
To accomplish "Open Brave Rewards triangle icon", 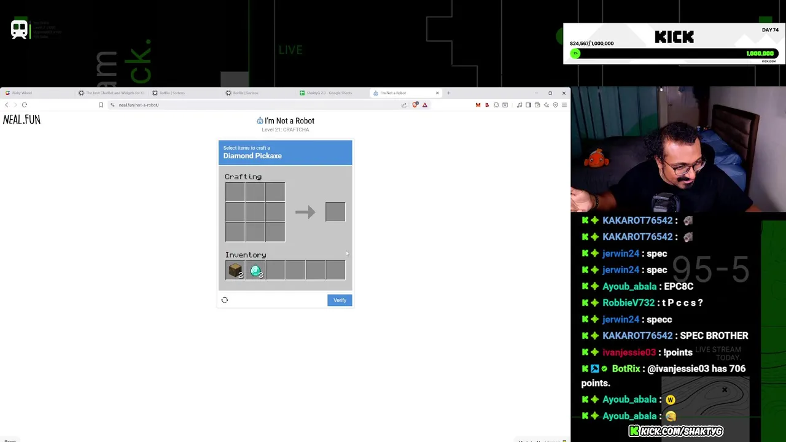I will (x=425, y=105).
